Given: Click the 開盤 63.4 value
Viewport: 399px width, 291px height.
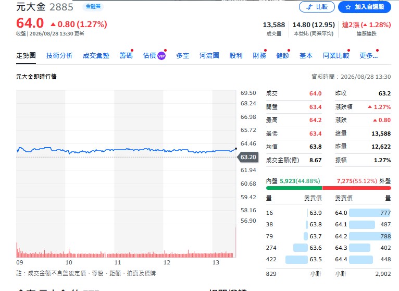Looking at the screenshot, I should coord(316,107).
